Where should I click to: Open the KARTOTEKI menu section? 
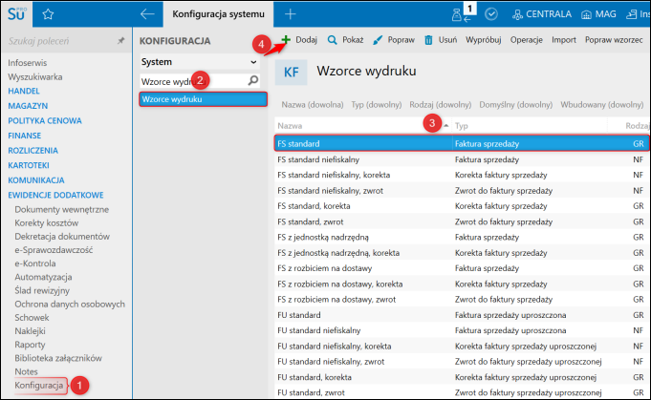coord(29,165)
